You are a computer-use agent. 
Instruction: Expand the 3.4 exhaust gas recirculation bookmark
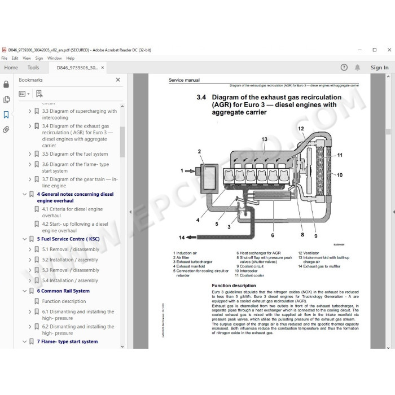30,126
